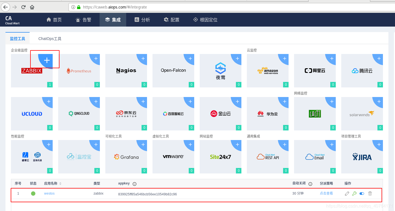Click the plus icon on the Grafana card

pos(143,144)
